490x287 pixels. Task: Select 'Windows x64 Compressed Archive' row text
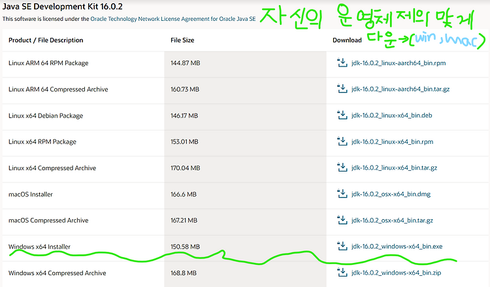[x=57, y=273]
